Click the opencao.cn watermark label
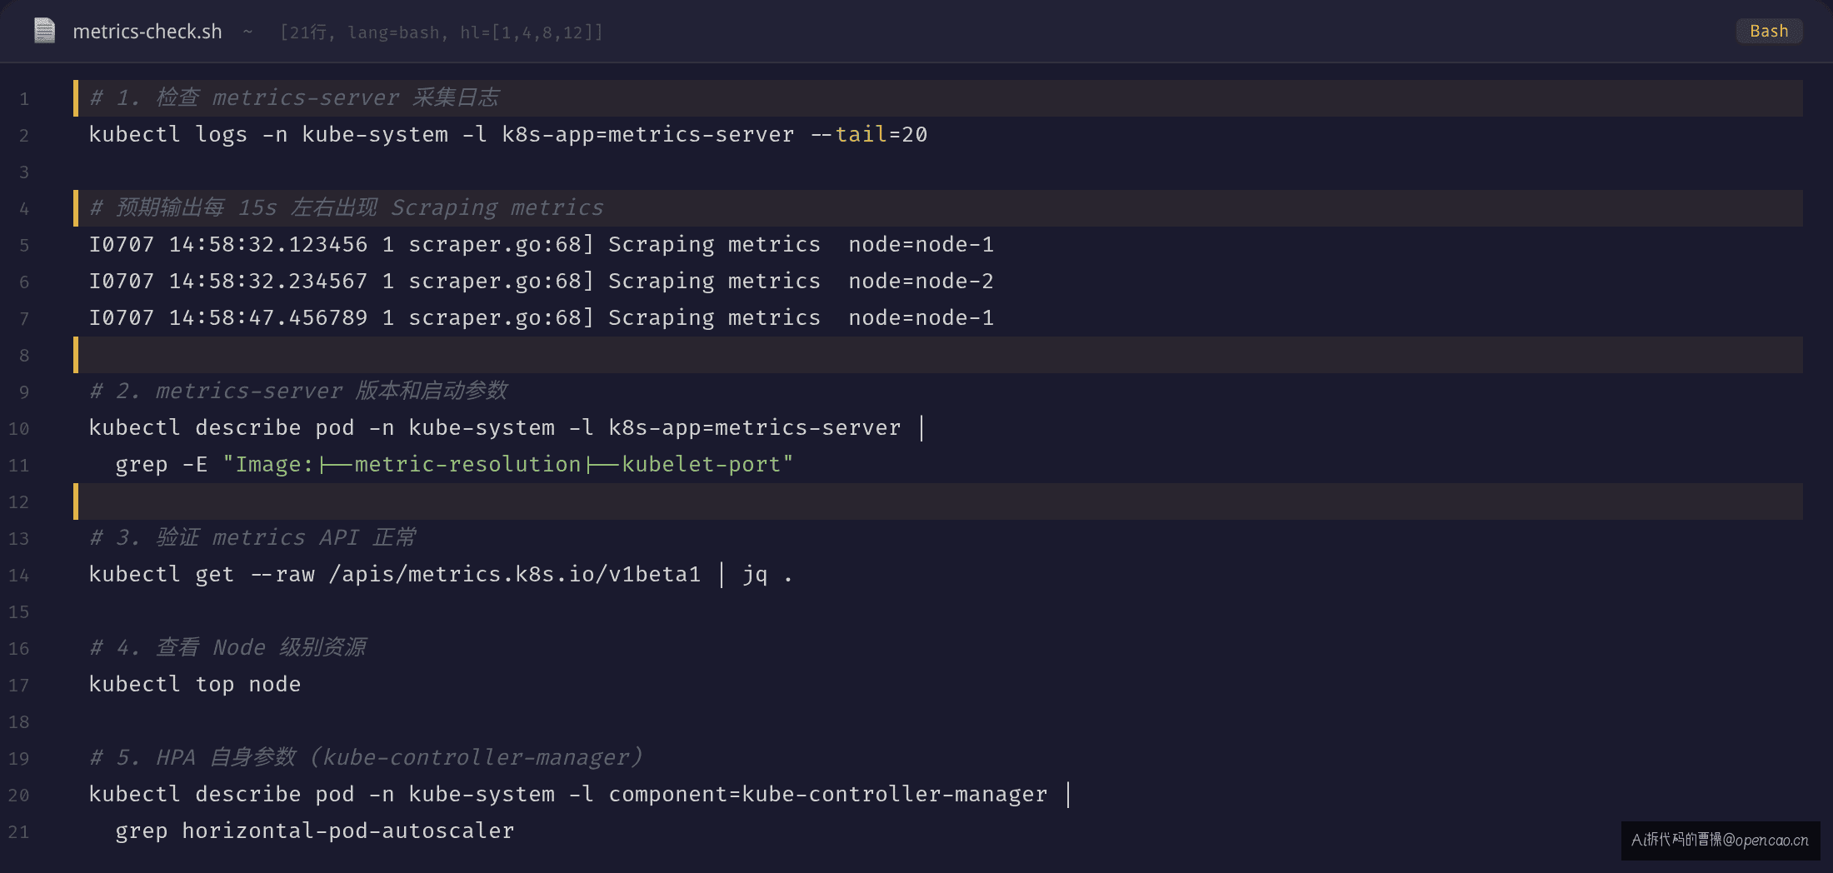This screenshot has width=1833, height=873. (x=1720, y=840)
